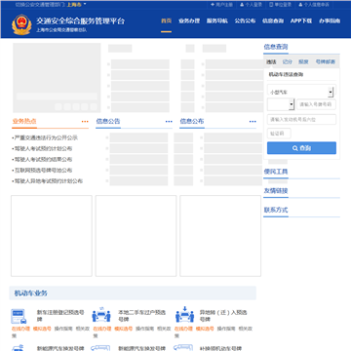Click the blue 查询 search button
The height and width of the screenshot is (351, 351).
coord(301,148)
